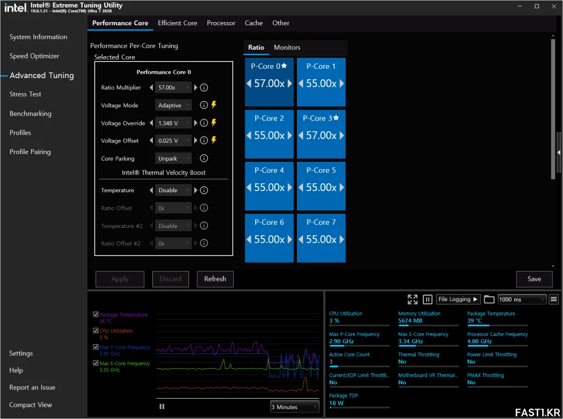This screenshot has height=419, width=563.
Task: Increase P-Core 7 ratio with right arrow
Action: [342, 240]
